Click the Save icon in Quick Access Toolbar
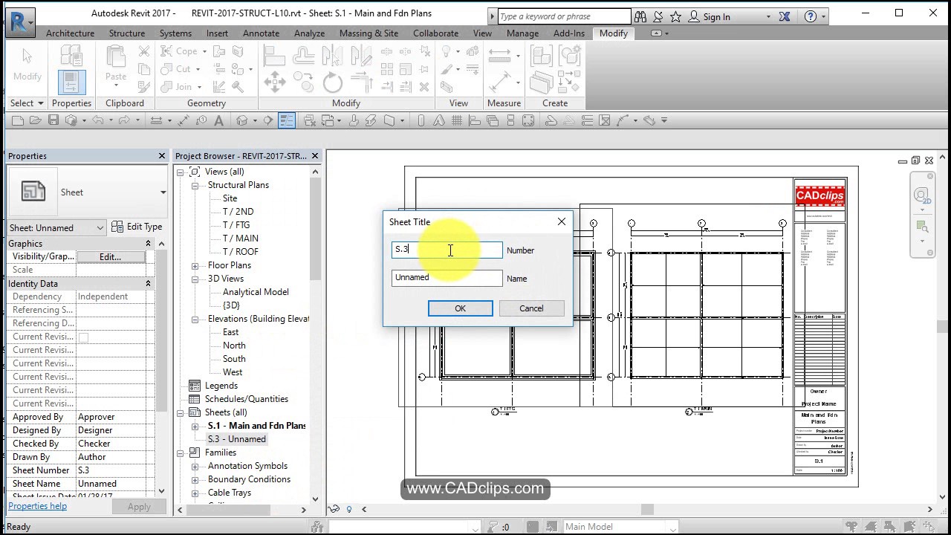The width and height of the screenshot is (951, 535). 53,120
